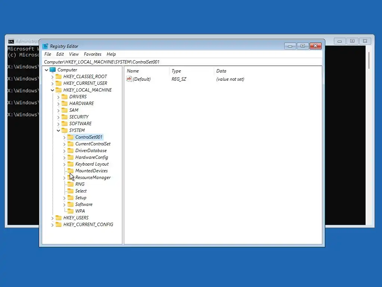
Task: Expand HKEY_USERS chevron
Action: tap(52, 218)
